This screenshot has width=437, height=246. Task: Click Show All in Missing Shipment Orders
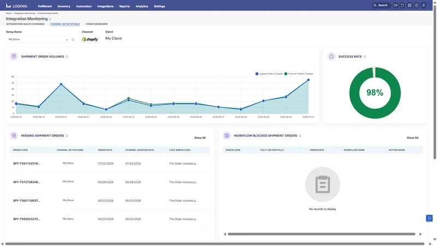[200, 138]
